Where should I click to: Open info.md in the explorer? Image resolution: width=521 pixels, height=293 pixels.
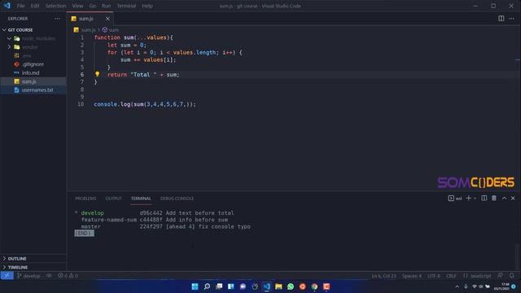[33, 72]
